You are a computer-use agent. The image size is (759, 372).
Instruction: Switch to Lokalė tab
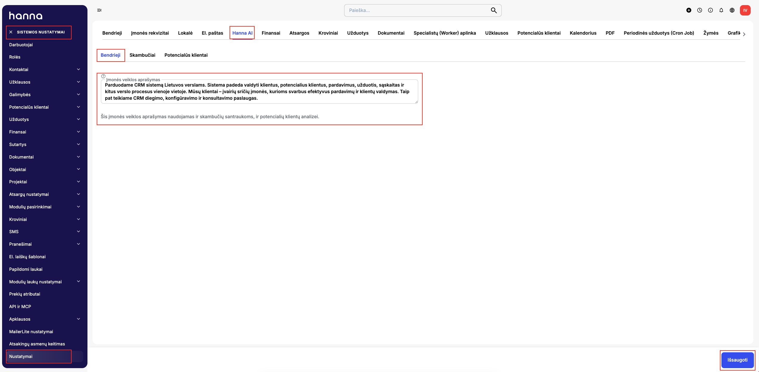(x=185, y=33)
